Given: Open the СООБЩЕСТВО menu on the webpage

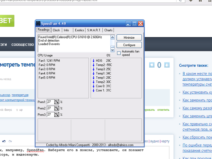Looking at the screenshot, I should click(23, 45).
